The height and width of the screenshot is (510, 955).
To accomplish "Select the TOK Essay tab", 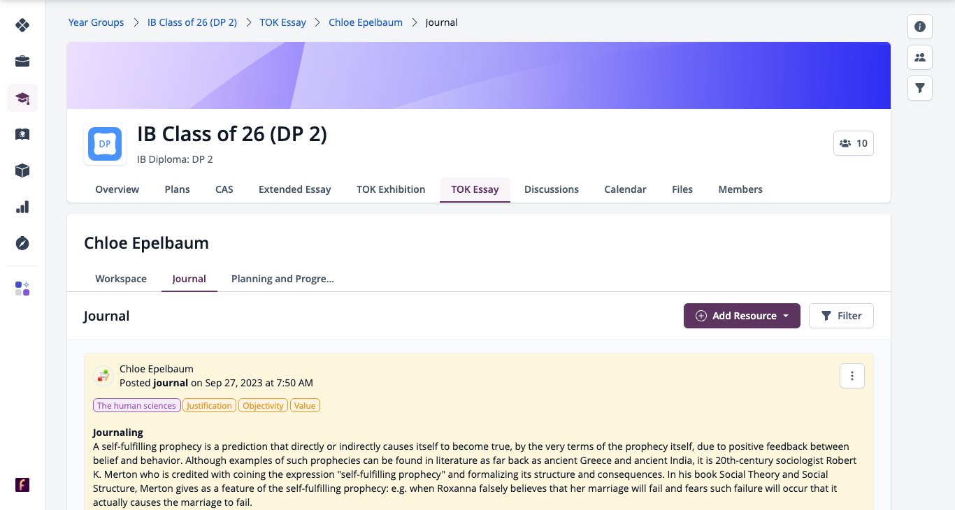I will [475, 189].
